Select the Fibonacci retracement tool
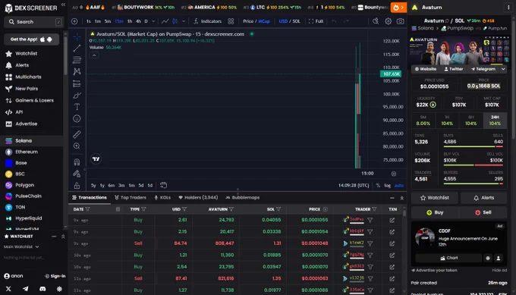This screenshot has width=516, height=295. 77,60
